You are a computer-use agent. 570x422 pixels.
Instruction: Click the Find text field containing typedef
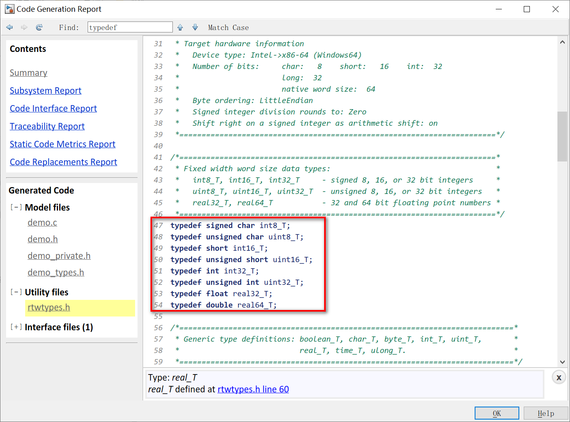point(130,27)
